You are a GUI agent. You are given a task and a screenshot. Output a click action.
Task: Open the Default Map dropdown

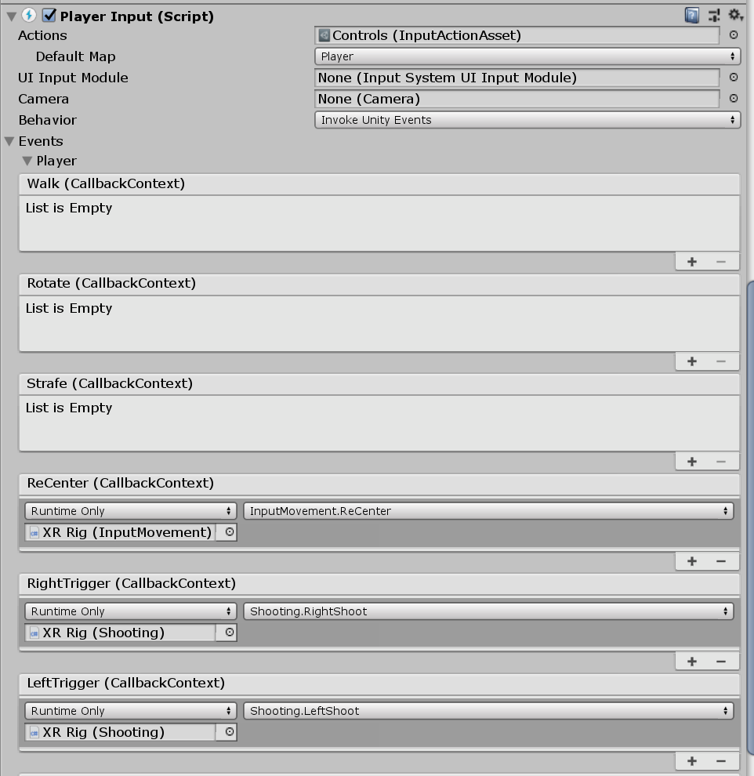tap(525, 56)
